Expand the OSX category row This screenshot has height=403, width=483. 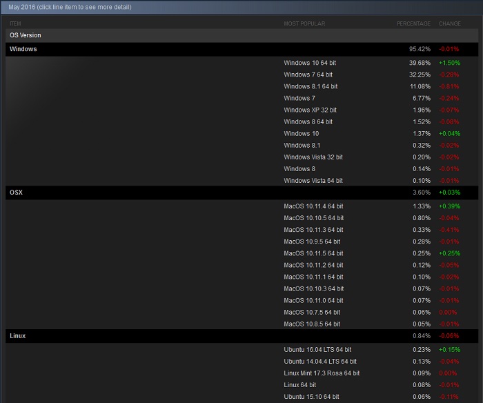pyautogui.click(x=16, y=192)
